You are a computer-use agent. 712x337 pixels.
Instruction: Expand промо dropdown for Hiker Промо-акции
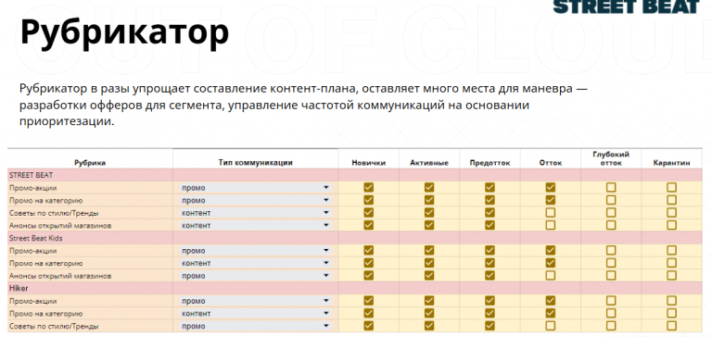pyautogui.click(x=255, y=301)
